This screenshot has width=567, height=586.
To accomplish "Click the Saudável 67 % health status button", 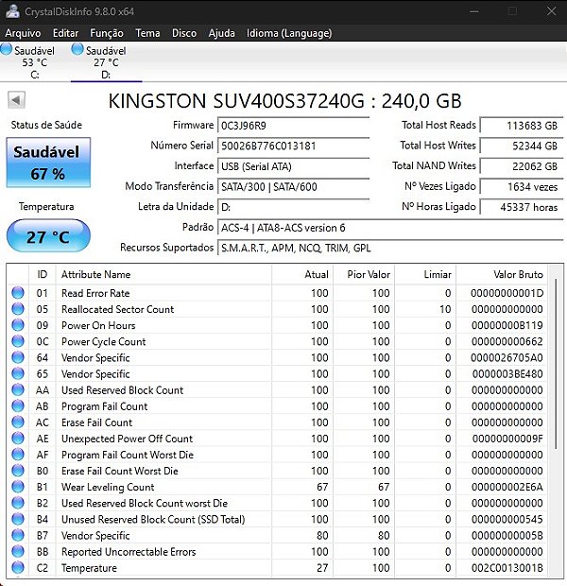I will click(x=48, y=163).
